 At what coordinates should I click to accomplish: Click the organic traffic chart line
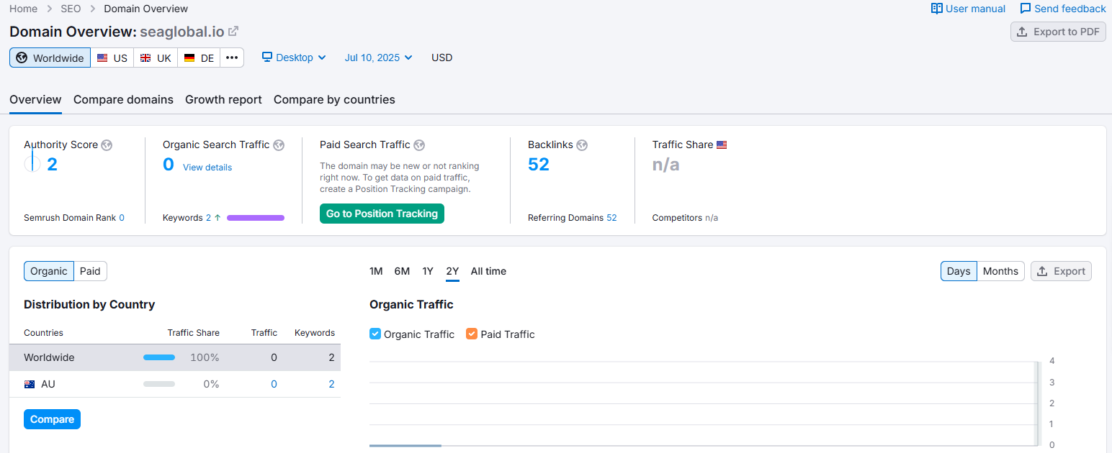click(x=405, y=445)
